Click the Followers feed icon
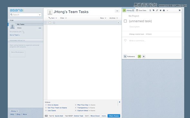The image size is (190, 118). tap(125, 56)
